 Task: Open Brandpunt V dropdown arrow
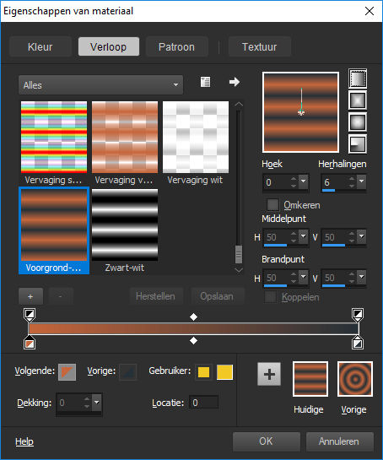point(362,277)
